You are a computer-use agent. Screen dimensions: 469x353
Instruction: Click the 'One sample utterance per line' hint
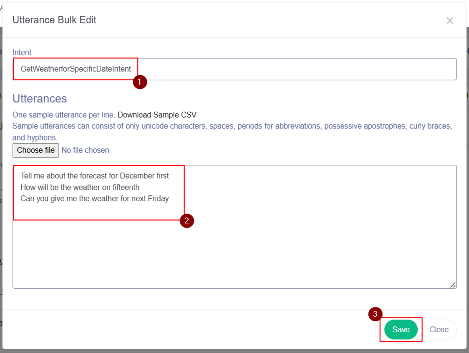tap(63, 115)
